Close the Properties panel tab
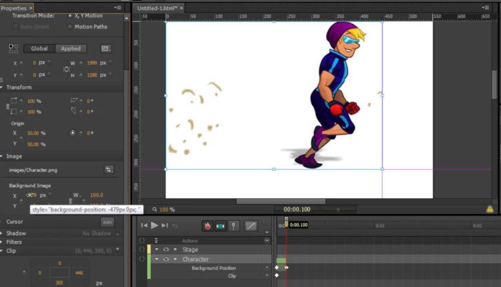 (x=31, y=8)
